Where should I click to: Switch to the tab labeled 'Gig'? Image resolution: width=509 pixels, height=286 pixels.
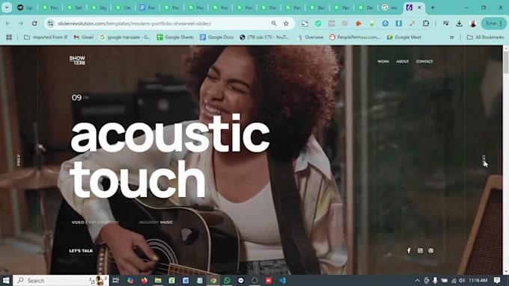click(99, 7)
